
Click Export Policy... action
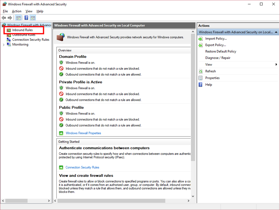pyautogui.click(x=216, y=45)
